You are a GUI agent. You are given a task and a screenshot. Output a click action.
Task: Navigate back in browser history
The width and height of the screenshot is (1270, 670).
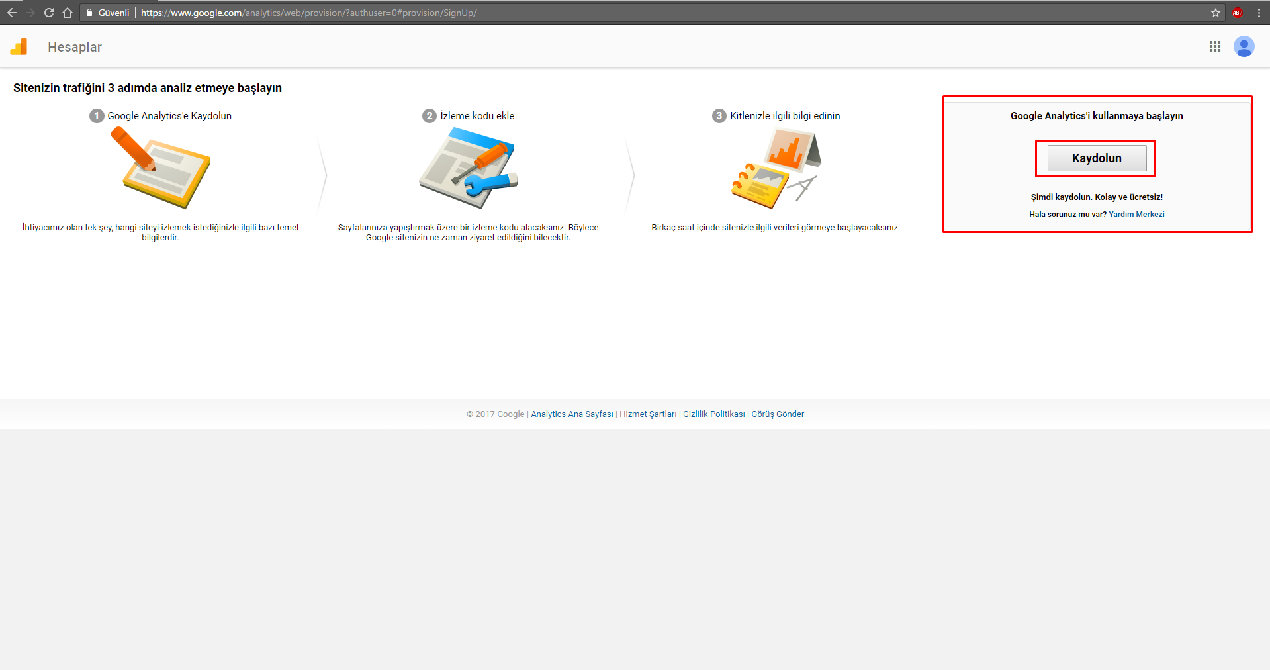pyautogui.click(x=12, y=13)
